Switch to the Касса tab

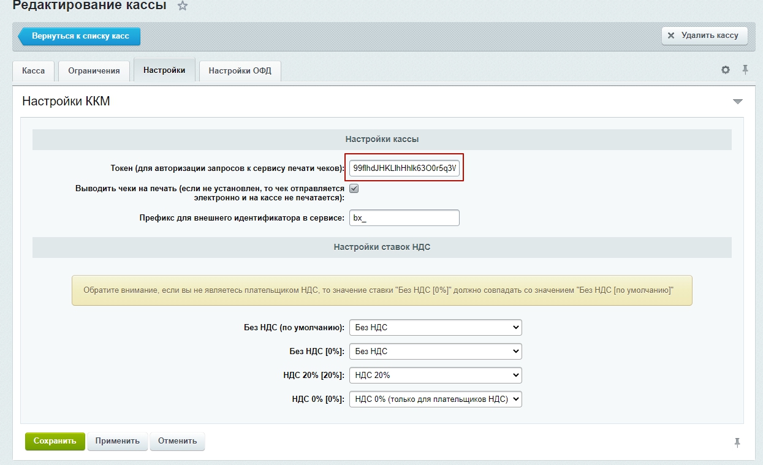[34, 70]
